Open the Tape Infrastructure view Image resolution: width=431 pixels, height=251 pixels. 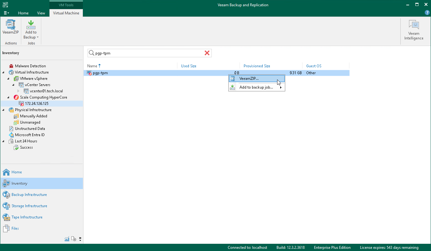tap(42, 217)
